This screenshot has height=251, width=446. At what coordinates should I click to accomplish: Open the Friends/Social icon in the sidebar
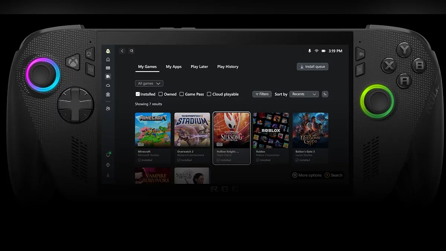pyautogui.click(x=108, y=109)
